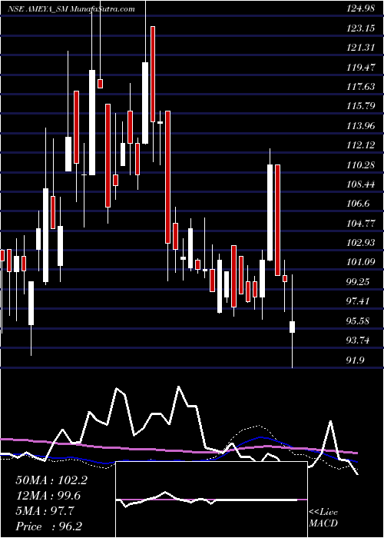This screenshot has height=538, width=384.
Task: Click the 115.79 price axis label
Action: click(x=360, y=106)
